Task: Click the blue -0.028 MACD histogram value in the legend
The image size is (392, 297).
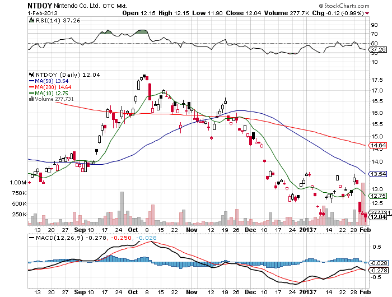Action: click(147, 238)
